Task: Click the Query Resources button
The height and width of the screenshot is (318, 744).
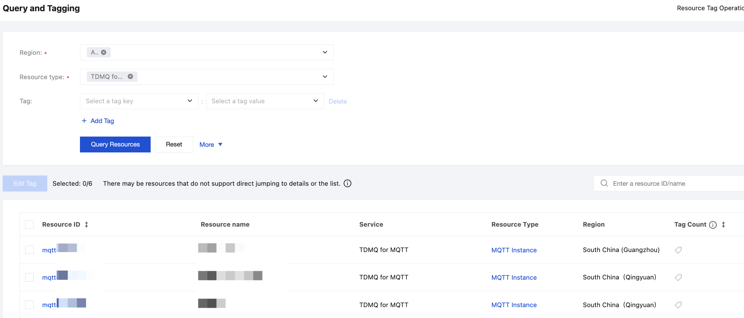Action: pos(115,144)
